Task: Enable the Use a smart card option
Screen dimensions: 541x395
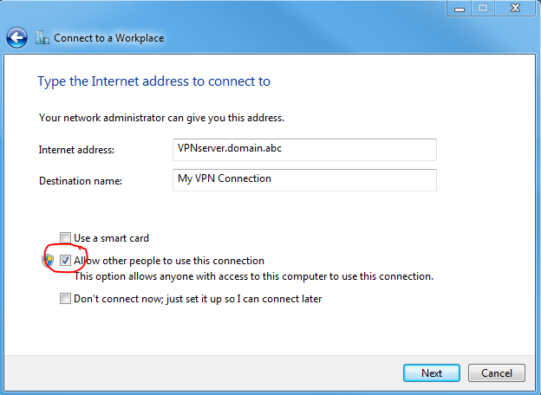Action: point(66,237)
